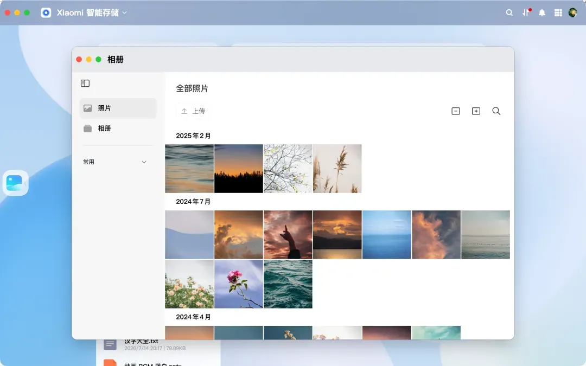The image size is (586, 366).
Task: Open the deep blue sea horizon photo
Action: click(x=386, y=235)
